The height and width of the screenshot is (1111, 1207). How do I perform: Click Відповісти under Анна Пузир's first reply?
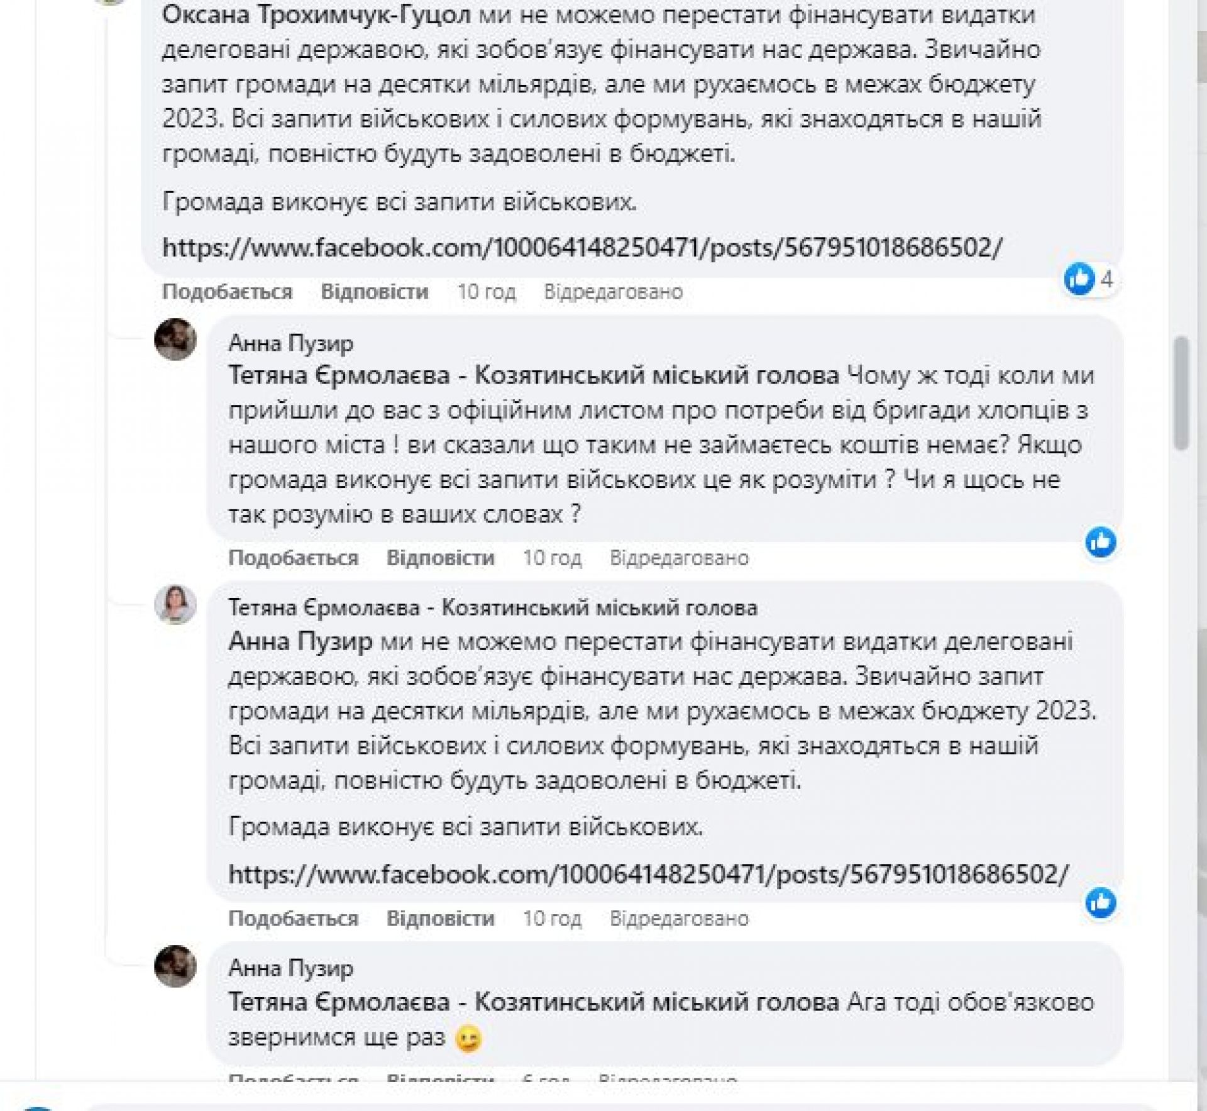440,558
